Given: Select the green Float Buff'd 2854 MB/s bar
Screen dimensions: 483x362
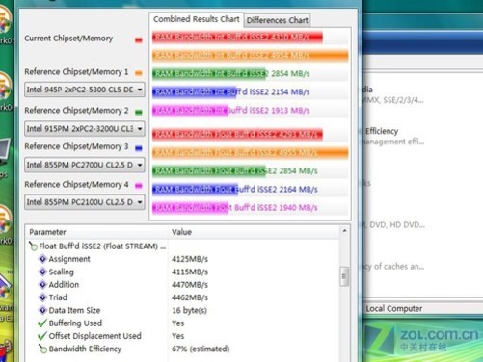Looking at the screenshot, I should 209,170.
